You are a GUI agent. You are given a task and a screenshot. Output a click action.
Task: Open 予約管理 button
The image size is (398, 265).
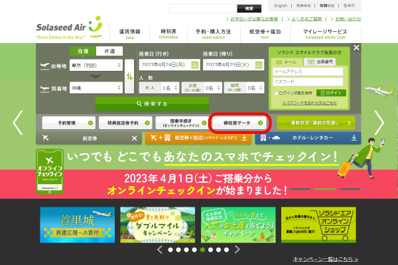(69, 123)
